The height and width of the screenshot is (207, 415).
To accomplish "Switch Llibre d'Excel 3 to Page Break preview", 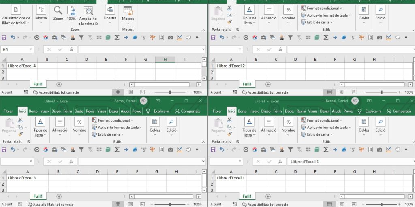I will click(142, 204).
